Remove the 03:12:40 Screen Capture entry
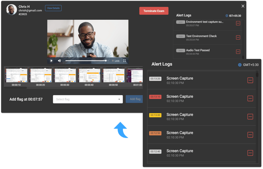 [x=250, y=153]
